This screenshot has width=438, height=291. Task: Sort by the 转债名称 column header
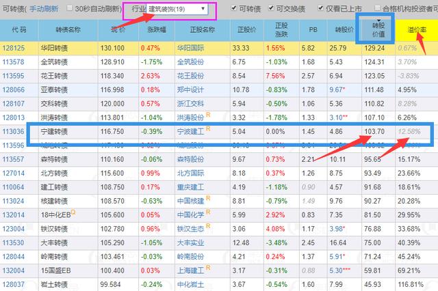68,29
